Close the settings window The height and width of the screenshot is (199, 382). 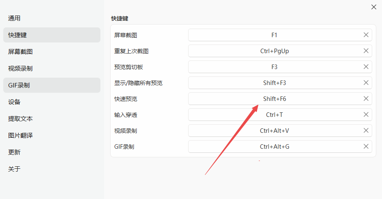373,7
